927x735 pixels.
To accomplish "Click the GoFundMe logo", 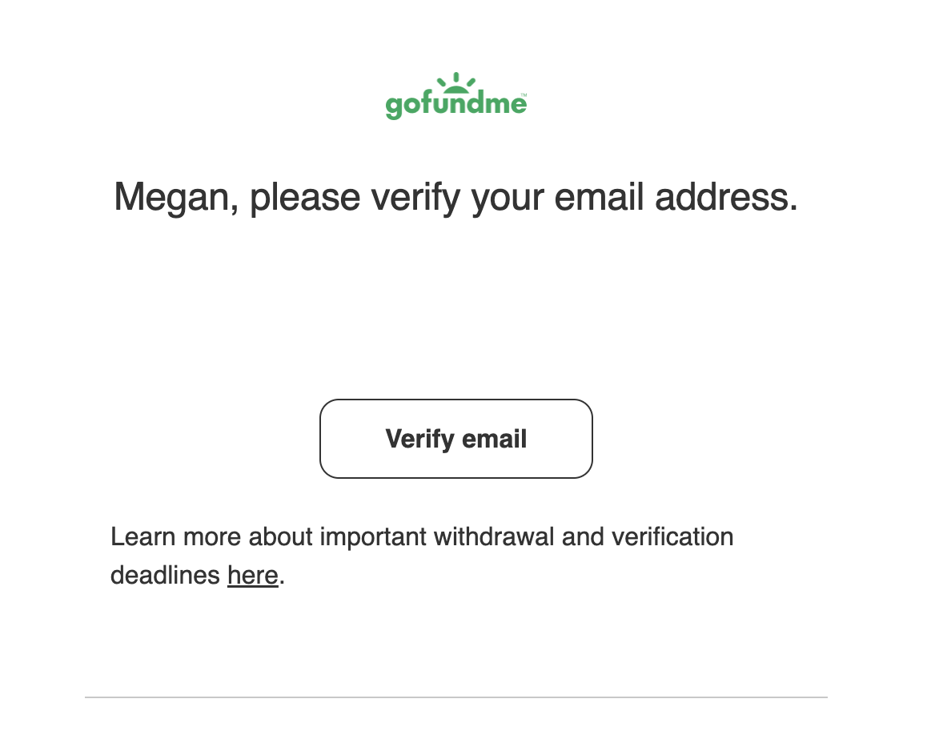I will coord(455,96).
